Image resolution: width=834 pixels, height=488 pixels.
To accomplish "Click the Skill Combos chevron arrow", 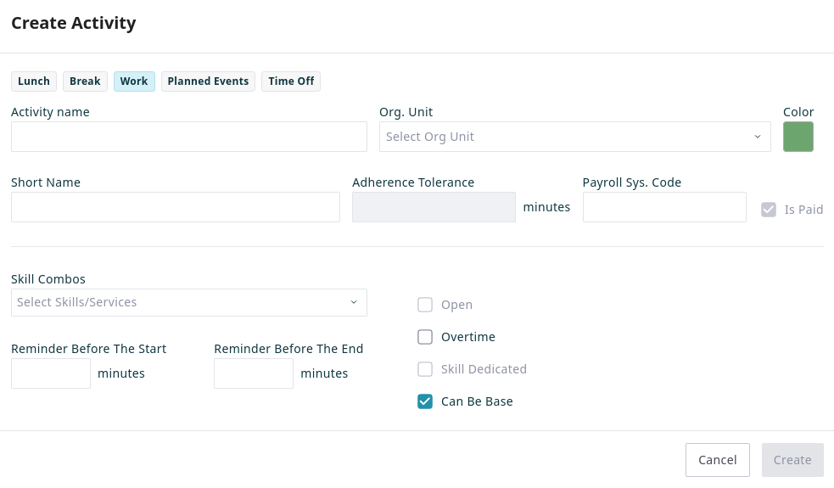I will [354, 302].
